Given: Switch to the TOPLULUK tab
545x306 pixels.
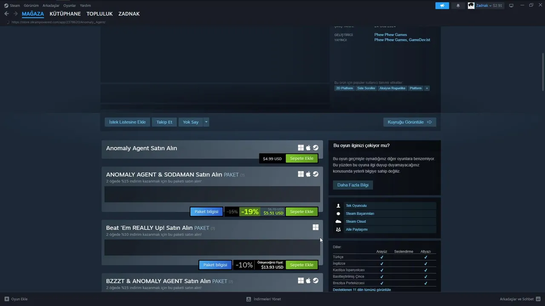Looking at the screenshot, I should coord(100,14).
